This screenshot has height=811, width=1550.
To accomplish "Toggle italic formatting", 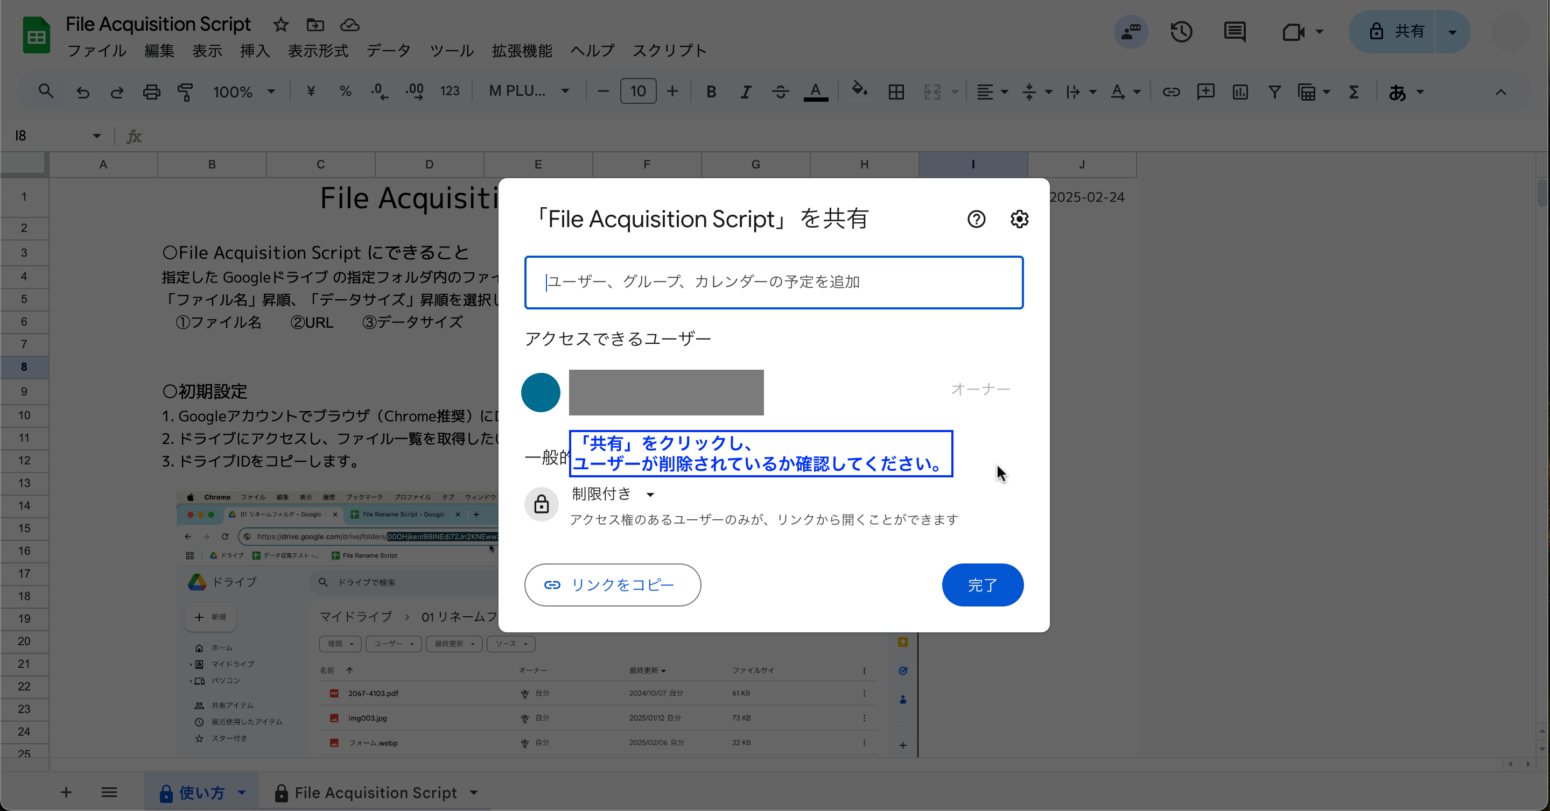I will click(746, 91).
